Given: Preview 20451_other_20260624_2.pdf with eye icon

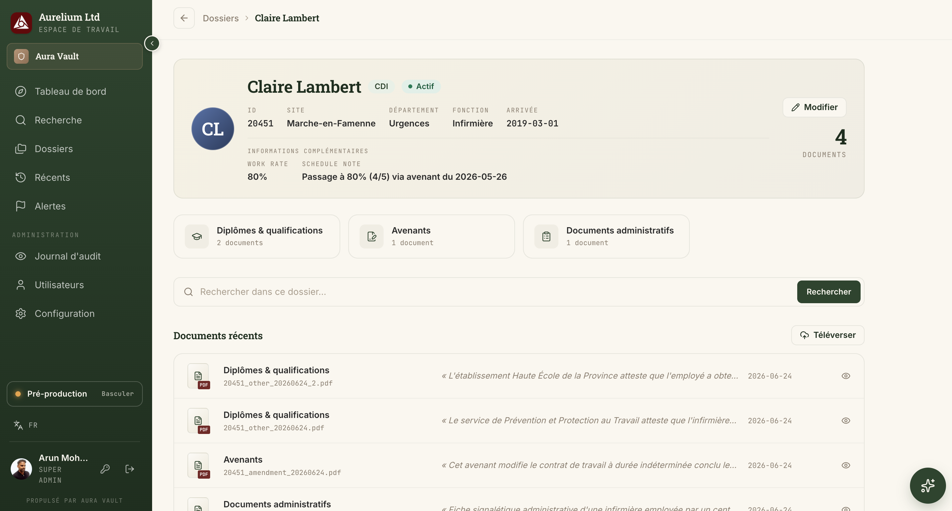Looking at the screenshot, I should pos(846,376).
